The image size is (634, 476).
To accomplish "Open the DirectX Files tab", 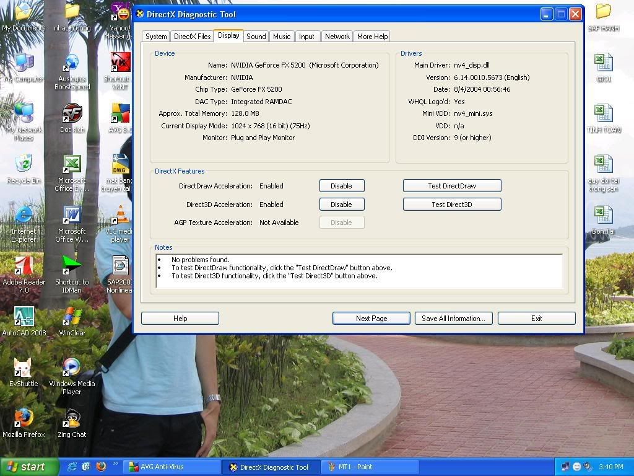I will (193, 37).
